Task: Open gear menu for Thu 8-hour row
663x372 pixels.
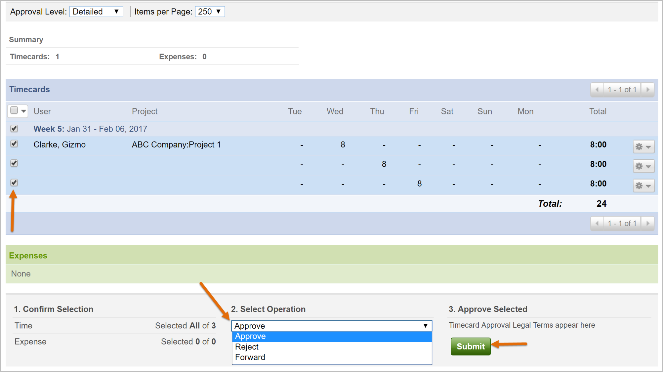Action: pos(643,166)
